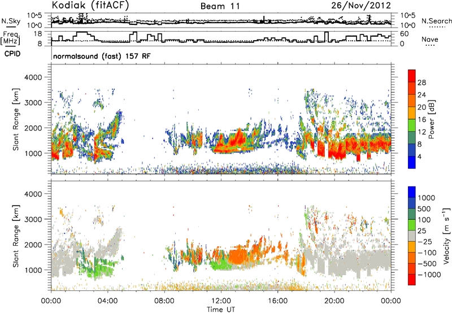Click the Velocity colorbar segment between -100 and -500
Image resolution: width=452 pixels, height=313 pixels.
tap(412, 258)
